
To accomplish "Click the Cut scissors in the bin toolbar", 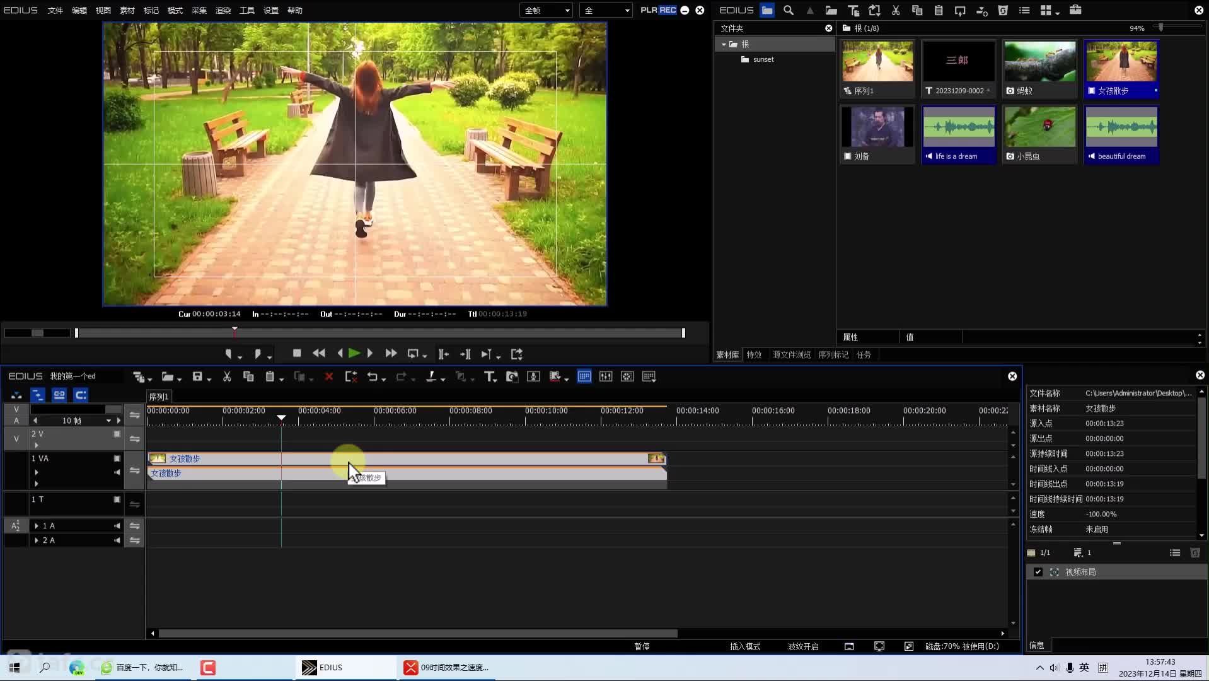I will pos(896,10).
